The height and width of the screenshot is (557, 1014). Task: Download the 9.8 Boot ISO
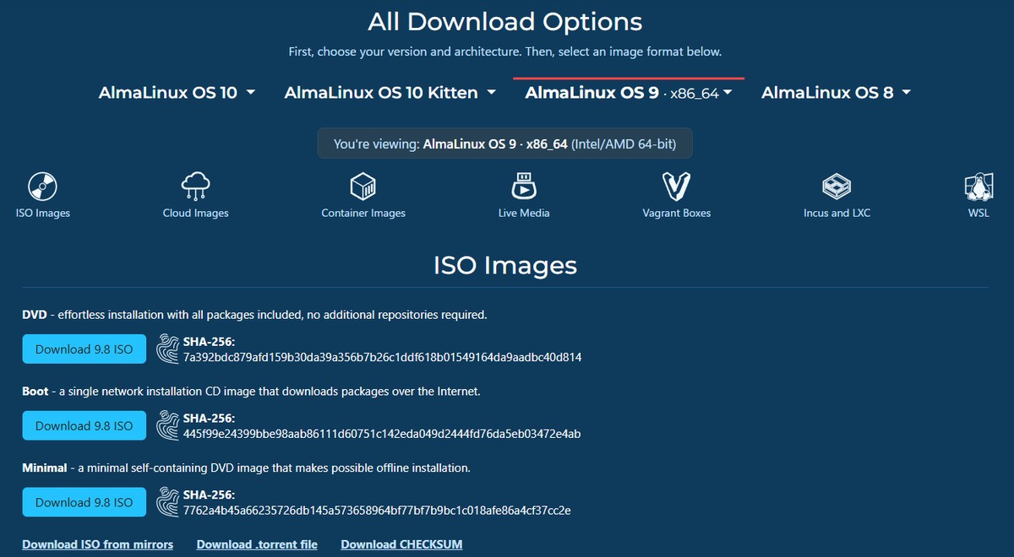[x=84, y=425]
